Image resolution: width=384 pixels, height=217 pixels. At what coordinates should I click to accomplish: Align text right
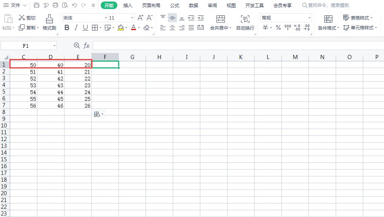[182, 28]
